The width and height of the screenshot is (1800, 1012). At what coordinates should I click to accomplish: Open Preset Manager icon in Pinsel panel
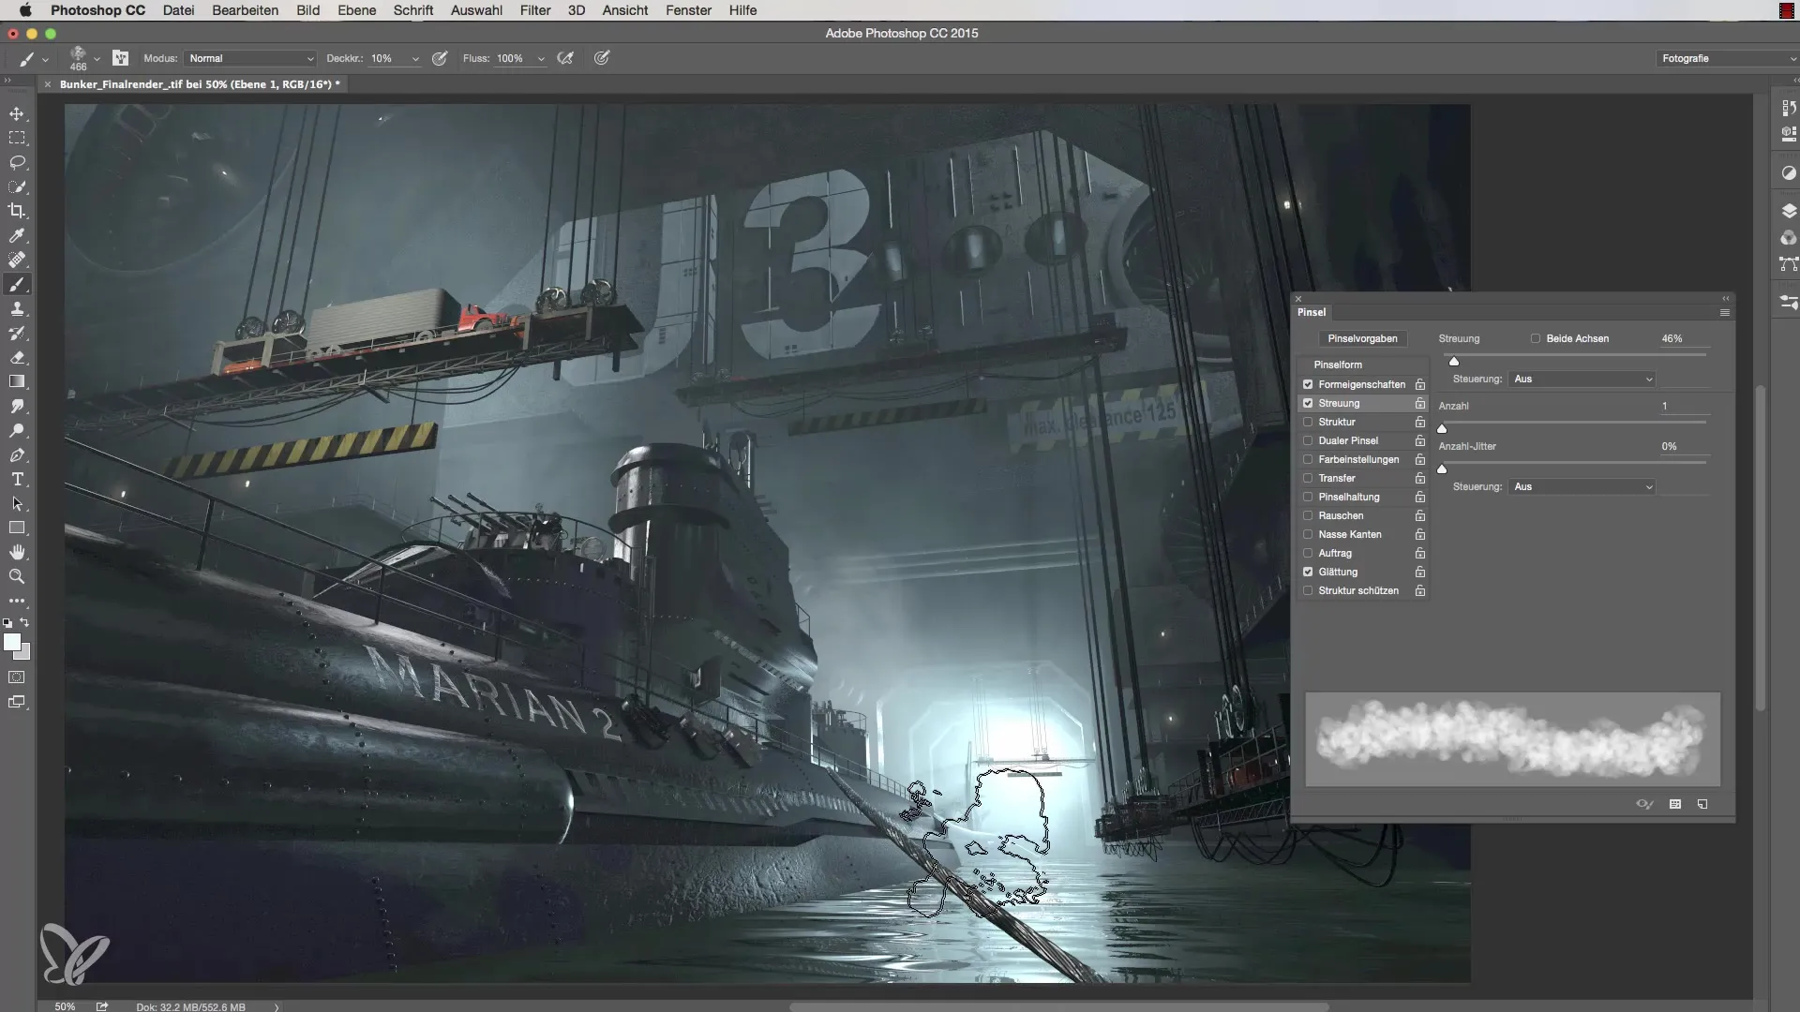(1675, 804)
